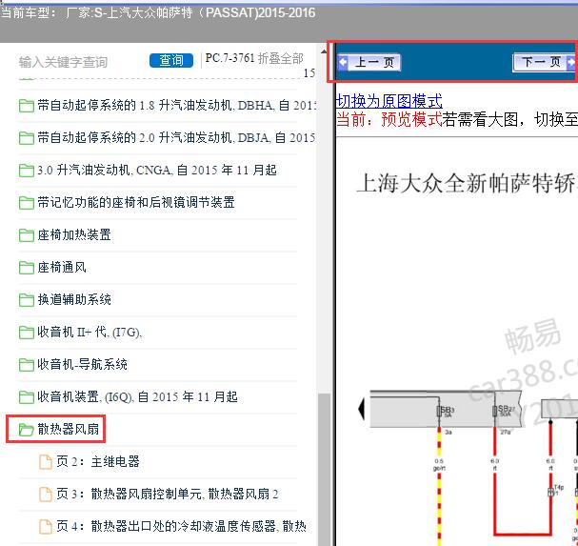Focus the 输入关键字查询 search field

coord(63,62)
